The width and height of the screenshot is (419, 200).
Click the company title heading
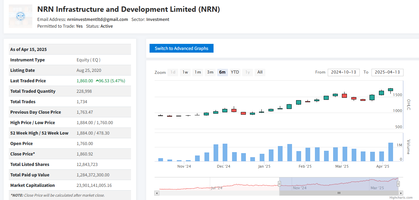(x=129, y=9)
